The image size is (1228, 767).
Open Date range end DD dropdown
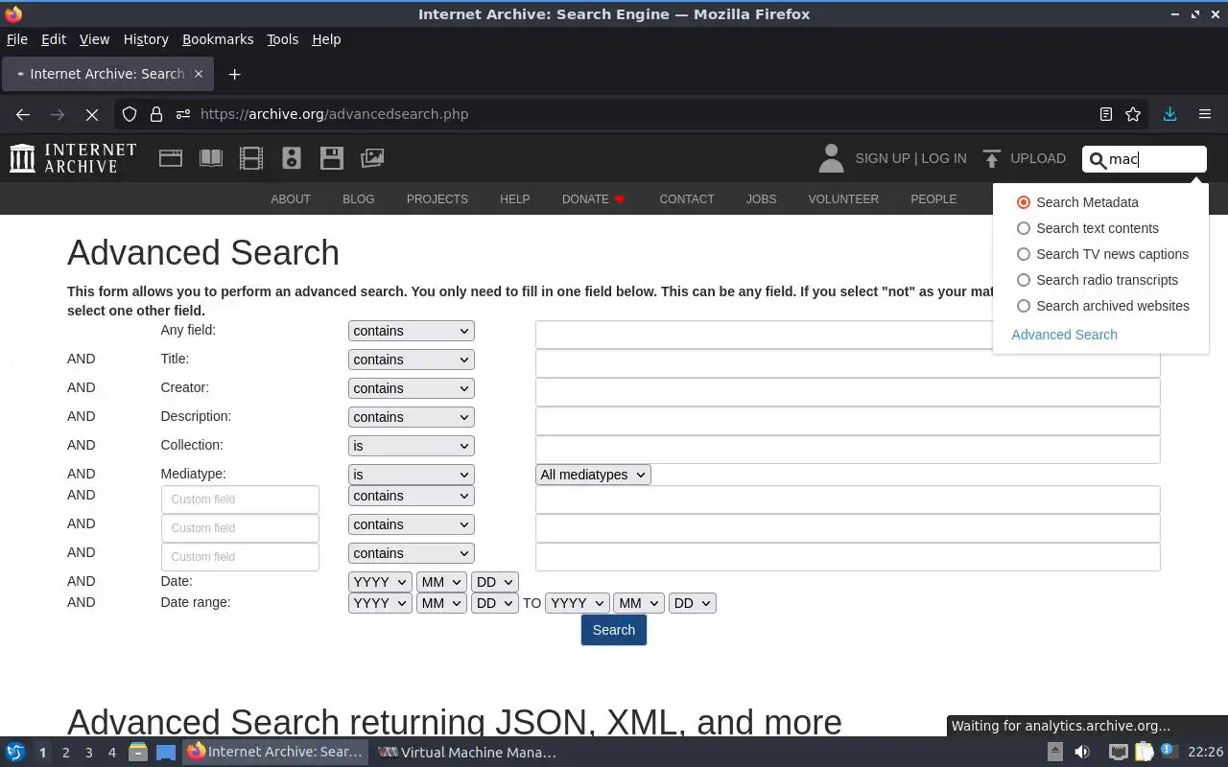point(693,603)
